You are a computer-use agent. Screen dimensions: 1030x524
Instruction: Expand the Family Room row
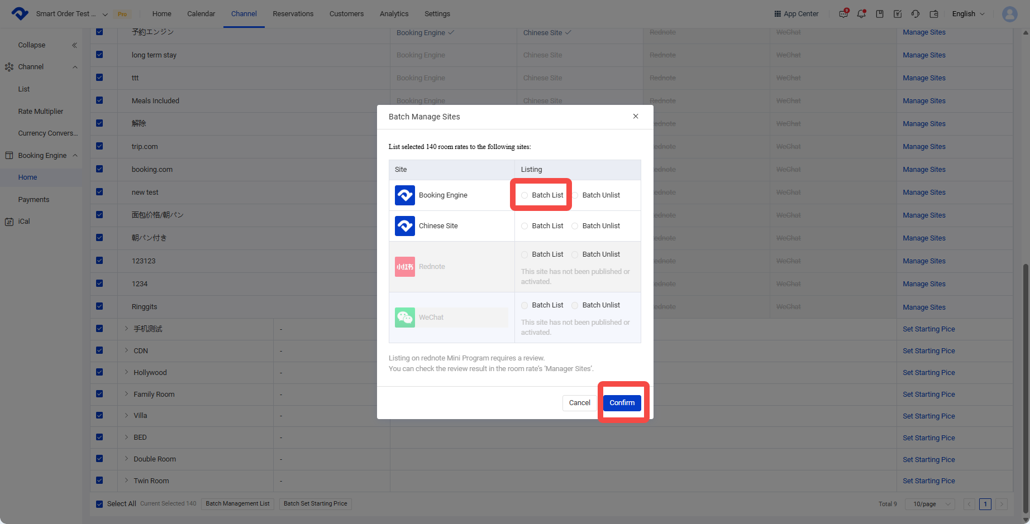click(127, 394)
